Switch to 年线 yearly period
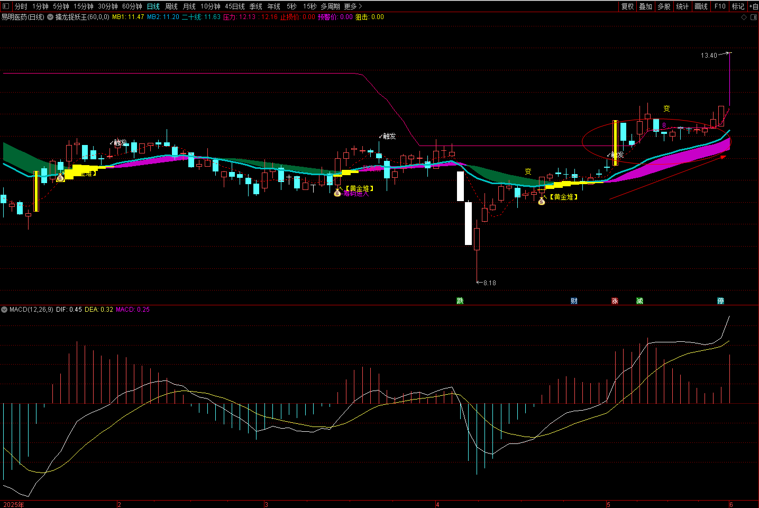 click(x=274, y=6)
